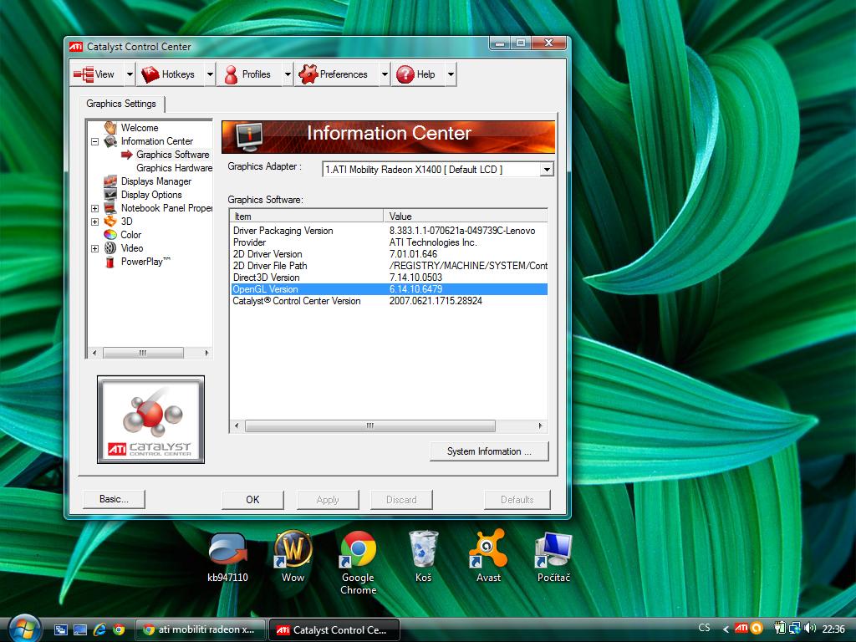Select the Graphics Settings tab

pos(121,104)
